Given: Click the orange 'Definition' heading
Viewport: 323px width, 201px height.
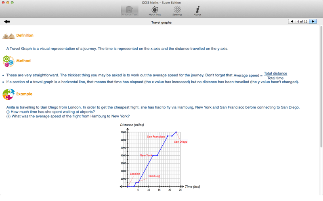Looking at the screenshot, I should 25,35.
